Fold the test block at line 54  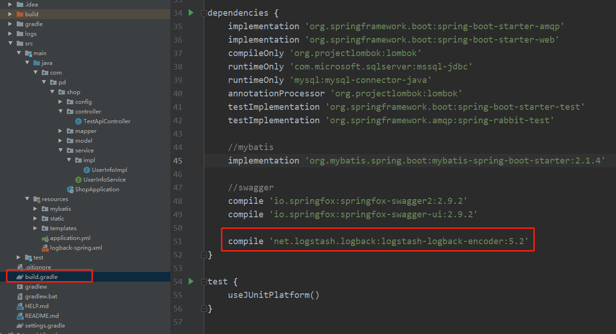[x=203, y=282]
